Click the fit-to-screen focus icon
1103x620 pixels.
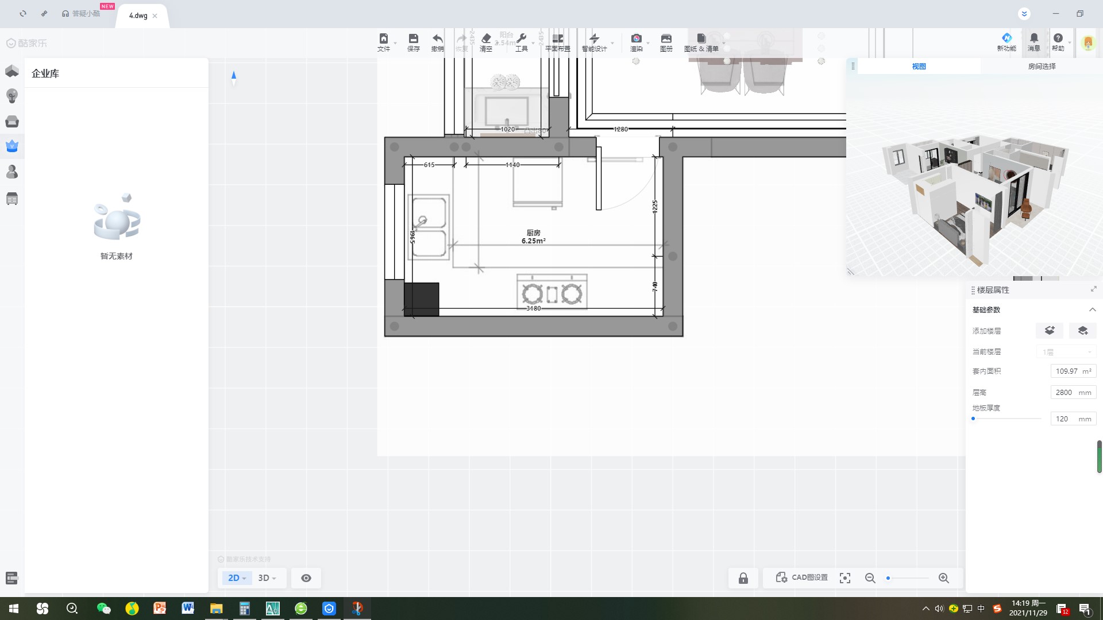click(x=844, y=578)
